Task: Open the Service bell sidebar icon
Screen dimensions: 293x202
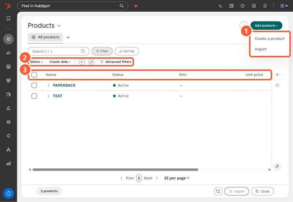Action: point(8,108)
